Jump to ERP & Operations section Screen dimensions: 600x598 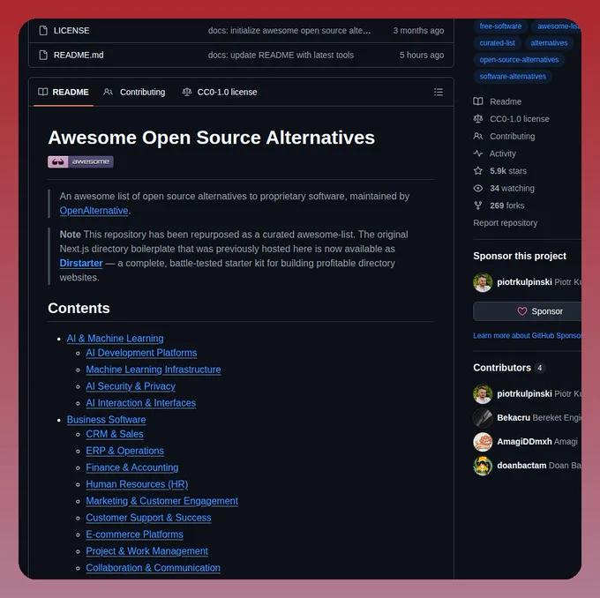click(124, 451)
